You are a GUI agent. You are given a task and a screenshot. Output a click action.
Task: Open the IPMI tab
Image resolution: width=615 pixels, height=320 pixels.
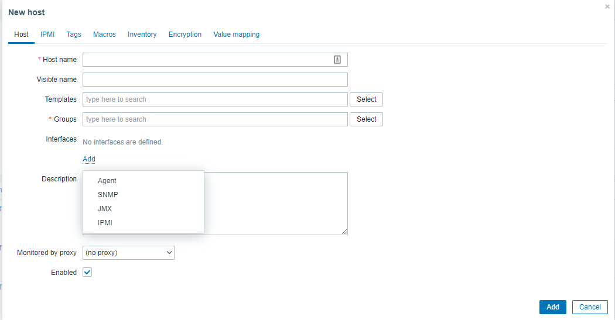pos(47,35)
